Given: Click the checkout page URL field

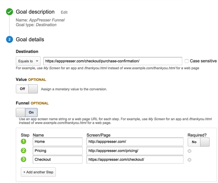Looking at the screenshot, I should point(135,159).
